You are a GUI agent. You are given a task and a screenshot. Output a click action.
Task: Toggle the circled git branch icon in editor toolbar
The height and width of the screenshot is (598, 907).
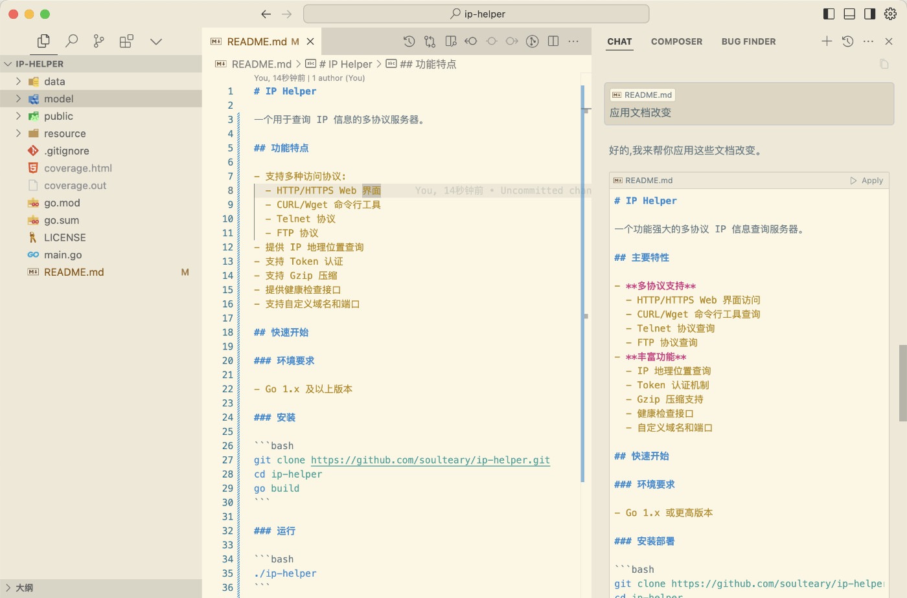point(533,41)
